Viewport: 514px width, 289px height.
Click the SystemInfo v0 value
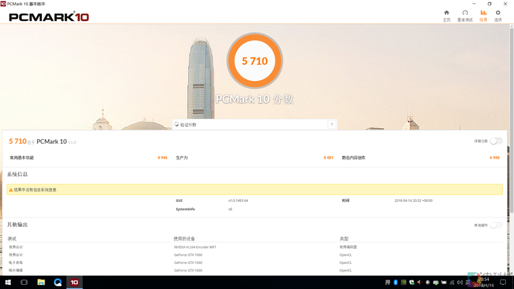(x=230, y=209)
